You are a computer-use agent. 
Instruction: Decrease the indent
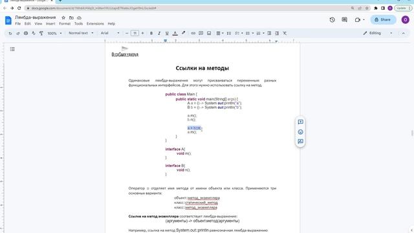(269, 33)
